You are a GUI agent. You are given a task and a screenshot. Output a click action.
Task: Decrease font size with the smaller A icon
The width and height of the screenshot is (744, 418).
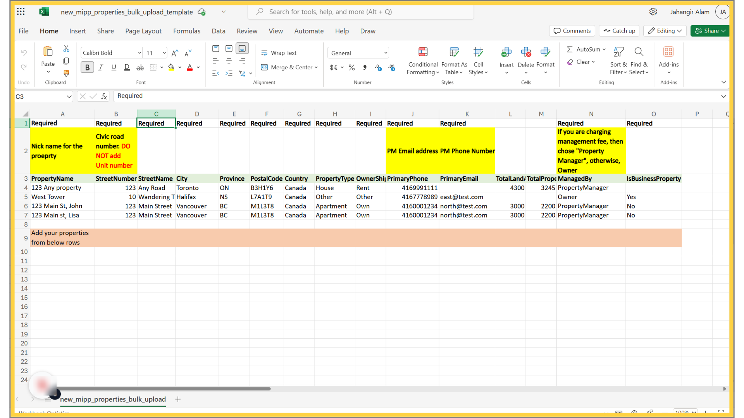click(x=188, y=53)
